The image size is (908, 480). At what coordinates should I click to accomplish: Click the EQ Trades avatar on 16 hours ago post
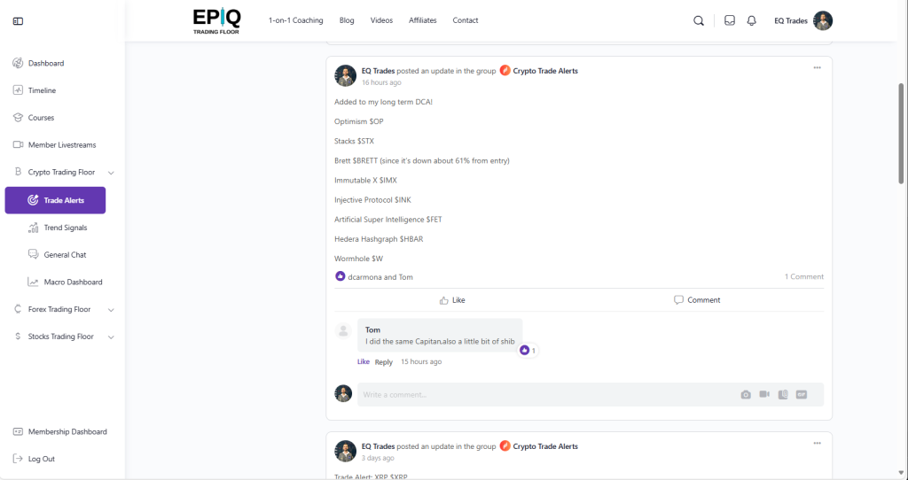pyautogui.click(x=346, y=76)
